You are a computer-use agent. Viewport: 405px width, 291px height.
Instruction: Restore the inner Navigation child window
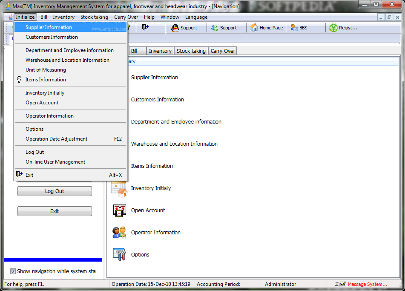click(389, 17)
